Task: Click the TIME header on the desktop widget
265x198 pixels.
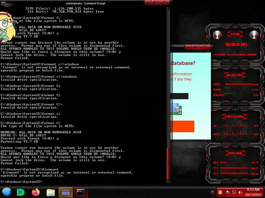Action: click(x=235, y=34)
